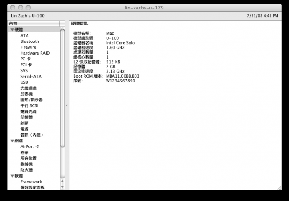Select USB in the sidebar
Image resolution: width=289 pixels, height=201 pixels.
pyautogui.click(x=24, y=82)
